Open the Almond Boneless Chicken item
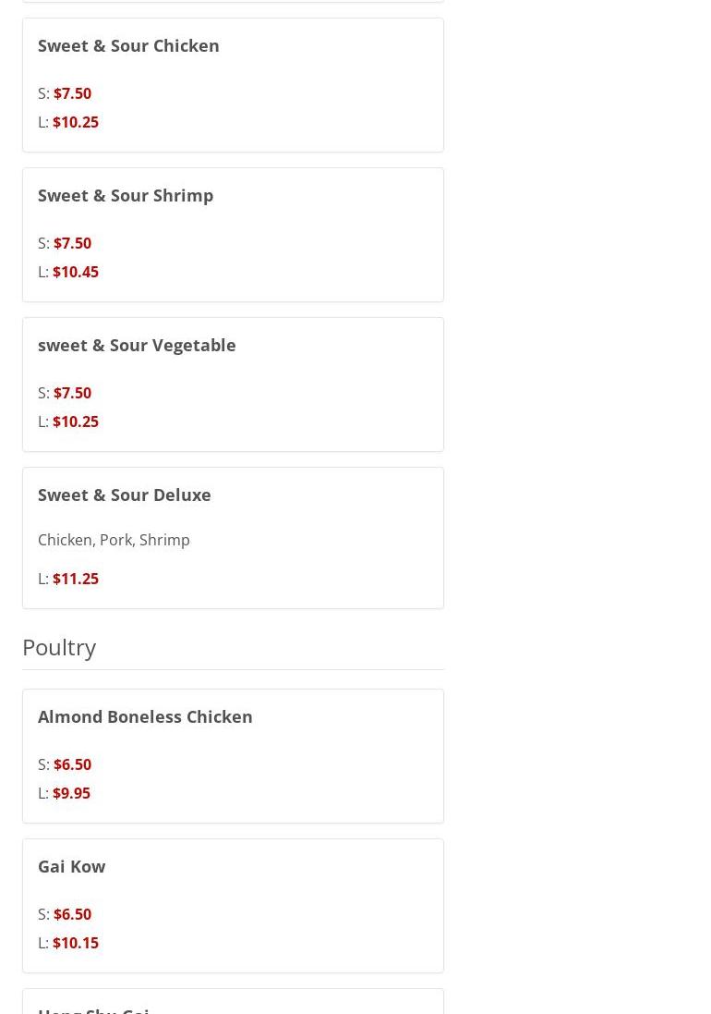Viewport: 711px width, 1014px height. [145, 716]
